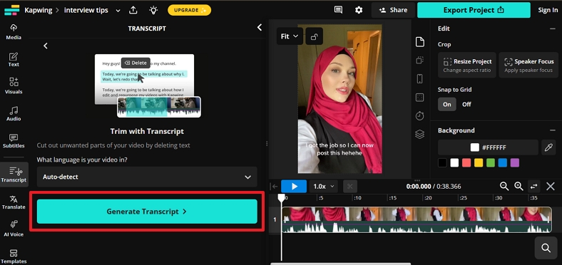Open the Translate sidebar panel
The width and height of the screenshot is (562, 265).
click(14, 202)
